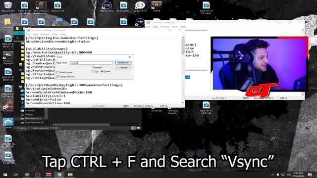Screen dimensions: 317x178
Task: Click Cancel in the Find dialog
Action: [123, 68]
